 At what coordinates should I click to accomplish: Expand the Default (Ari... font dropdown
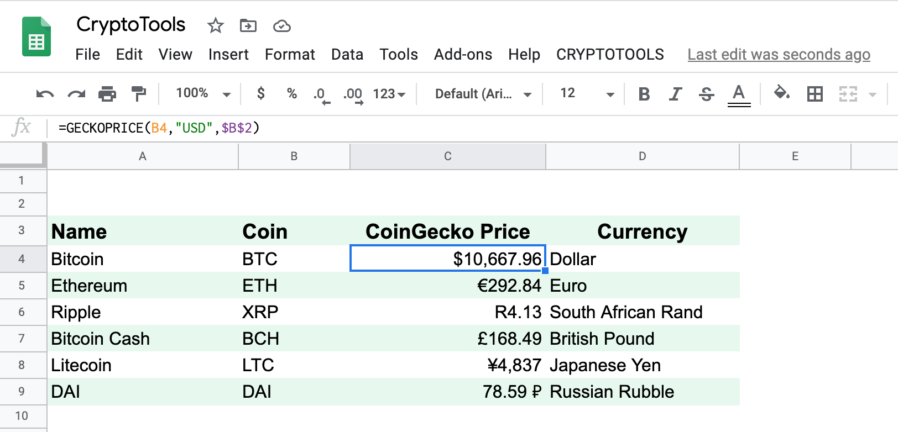(x=483, y=94)
